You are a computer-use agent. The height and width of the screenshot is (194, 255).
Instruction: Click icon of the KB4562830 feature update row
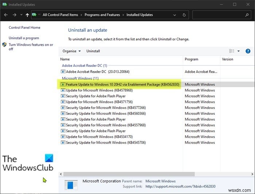click(x=63, y=84)
